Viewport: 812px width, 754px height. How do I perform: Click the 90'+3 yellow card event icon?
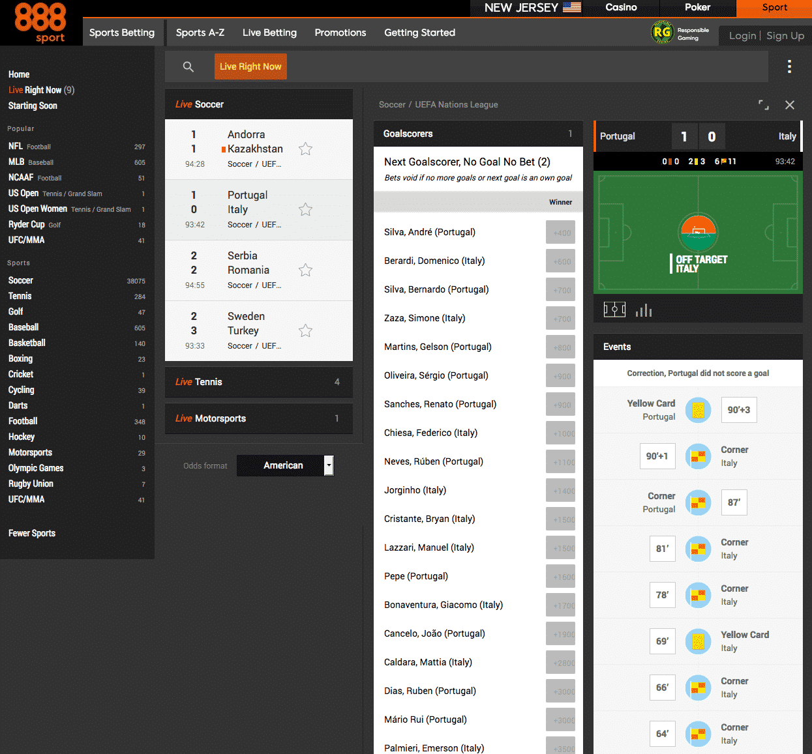click(699, 410)
